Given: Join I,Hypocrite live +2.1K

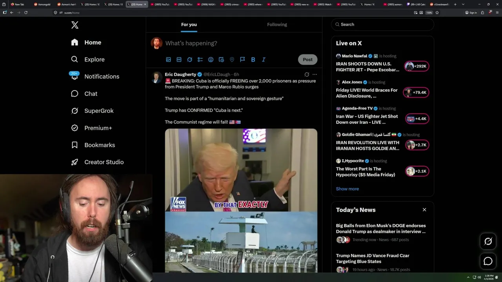Looking at the screenshot, I should [x=417, y=171].
